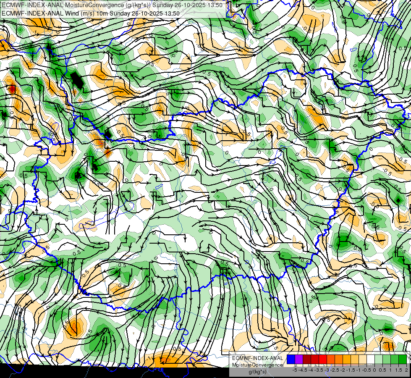
Task: Click the medium green swatch between 1 and 1.5
Action: click(395, 360)
